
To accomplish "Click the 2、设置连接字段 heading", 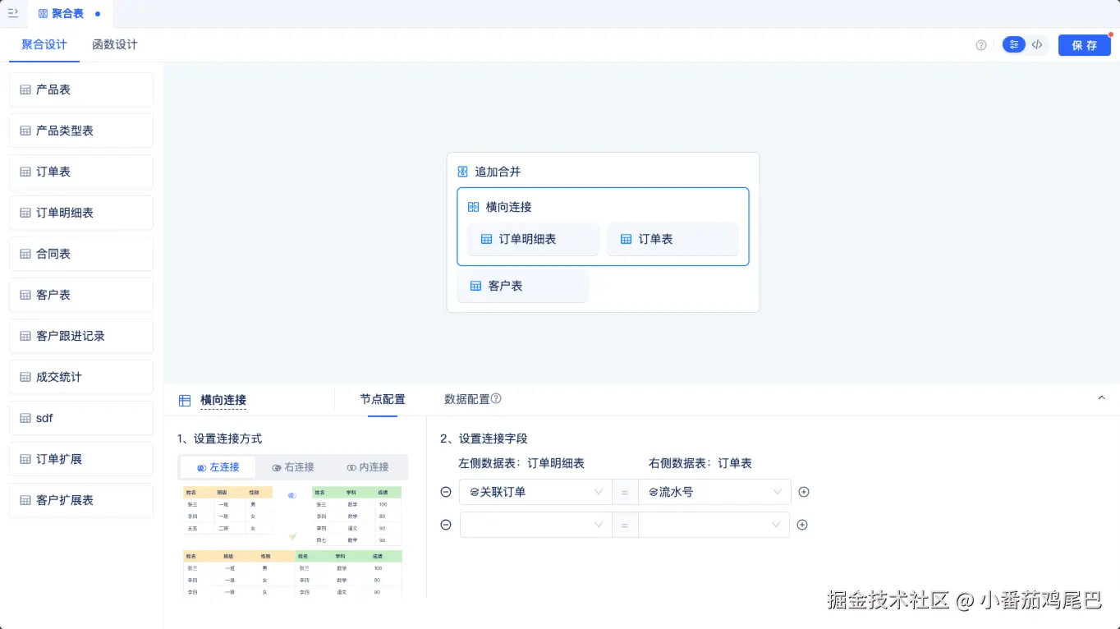I will click(484, 439).
